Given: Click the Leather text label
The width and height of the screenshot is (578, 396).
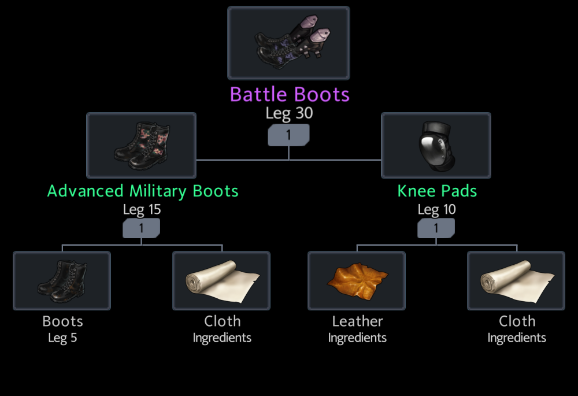Looking at the screenshot, I should click(358, 321).
